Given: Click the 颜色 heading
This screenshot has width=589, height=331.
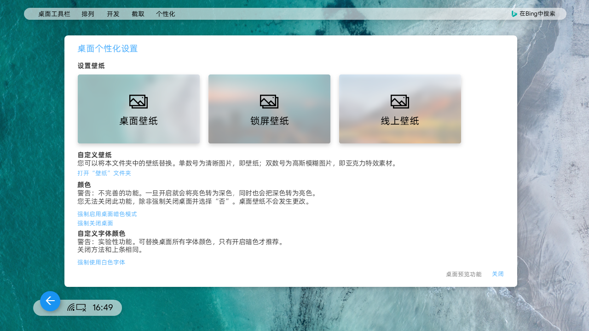Looking at the screenshot, I should [84, 185].
